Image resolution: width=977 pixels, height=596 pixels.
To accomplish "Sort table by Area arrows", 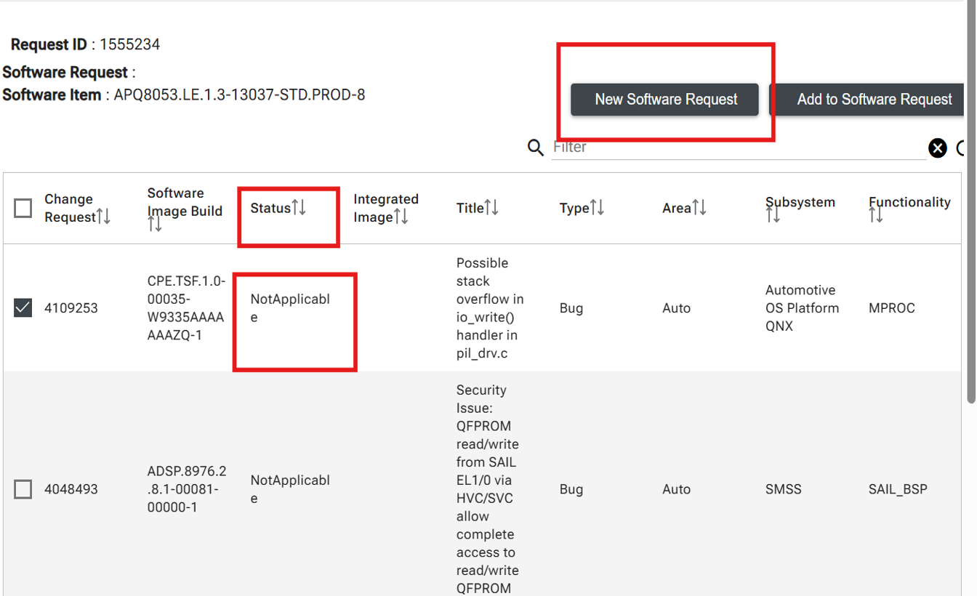I will point(699,208).
